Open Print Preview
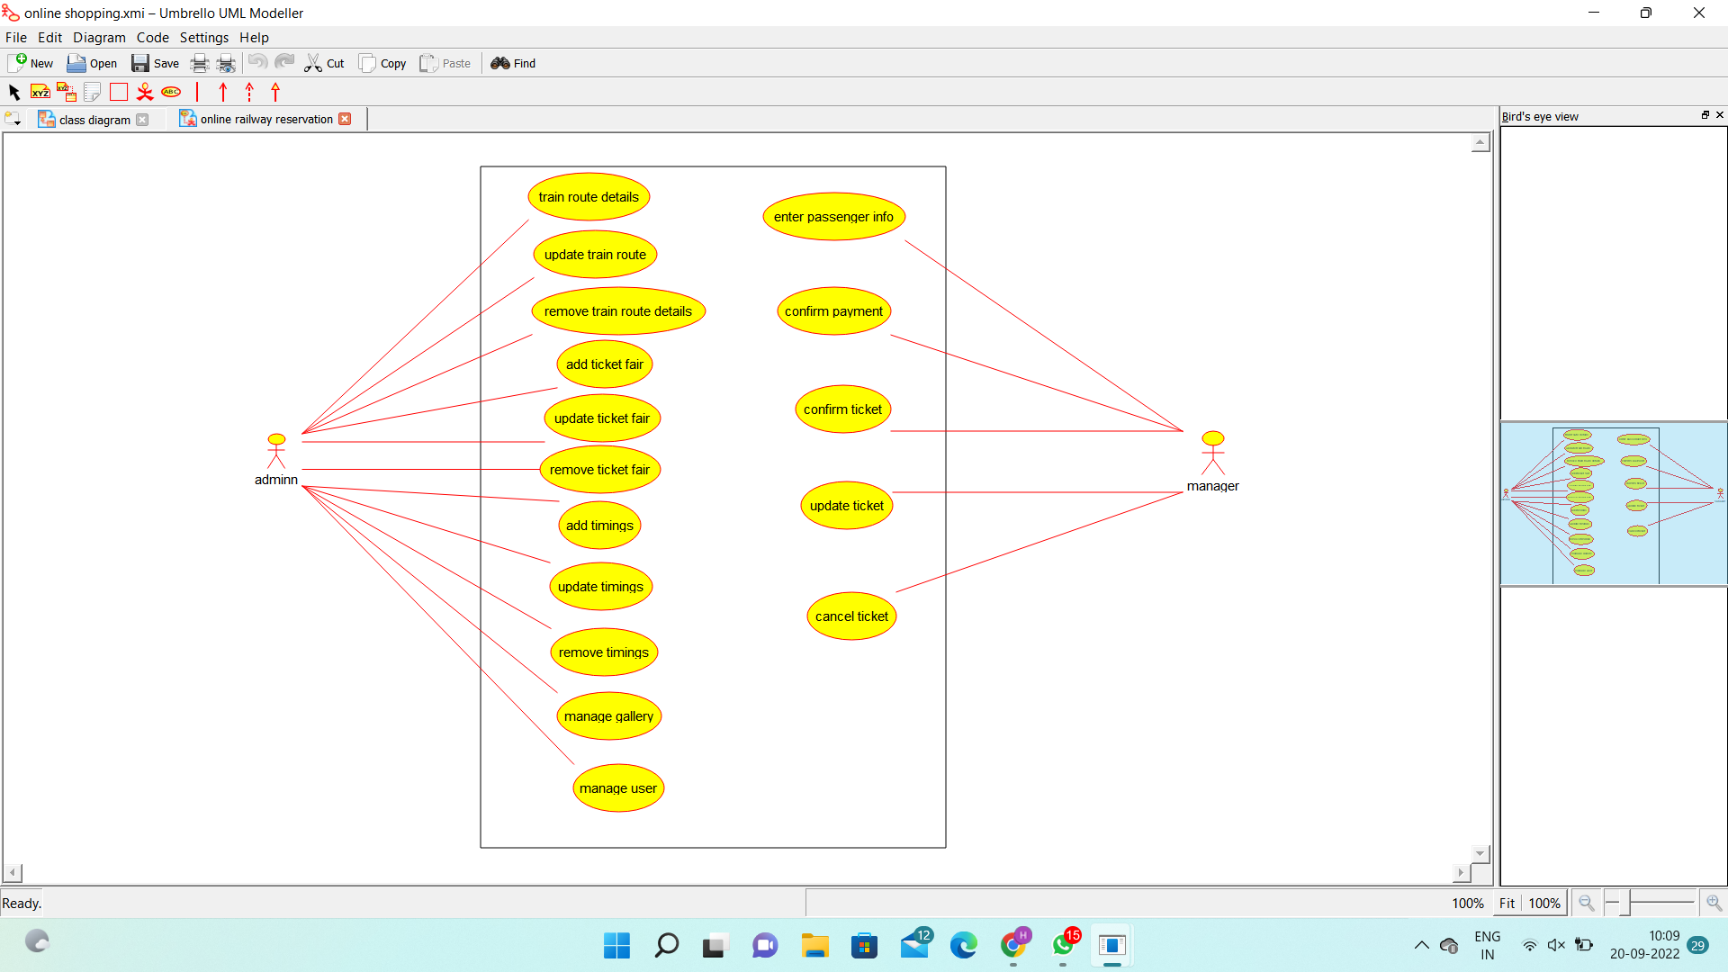Image resolution: width=1728 pixels, height=972 pixels. click(x=226, y=63)
